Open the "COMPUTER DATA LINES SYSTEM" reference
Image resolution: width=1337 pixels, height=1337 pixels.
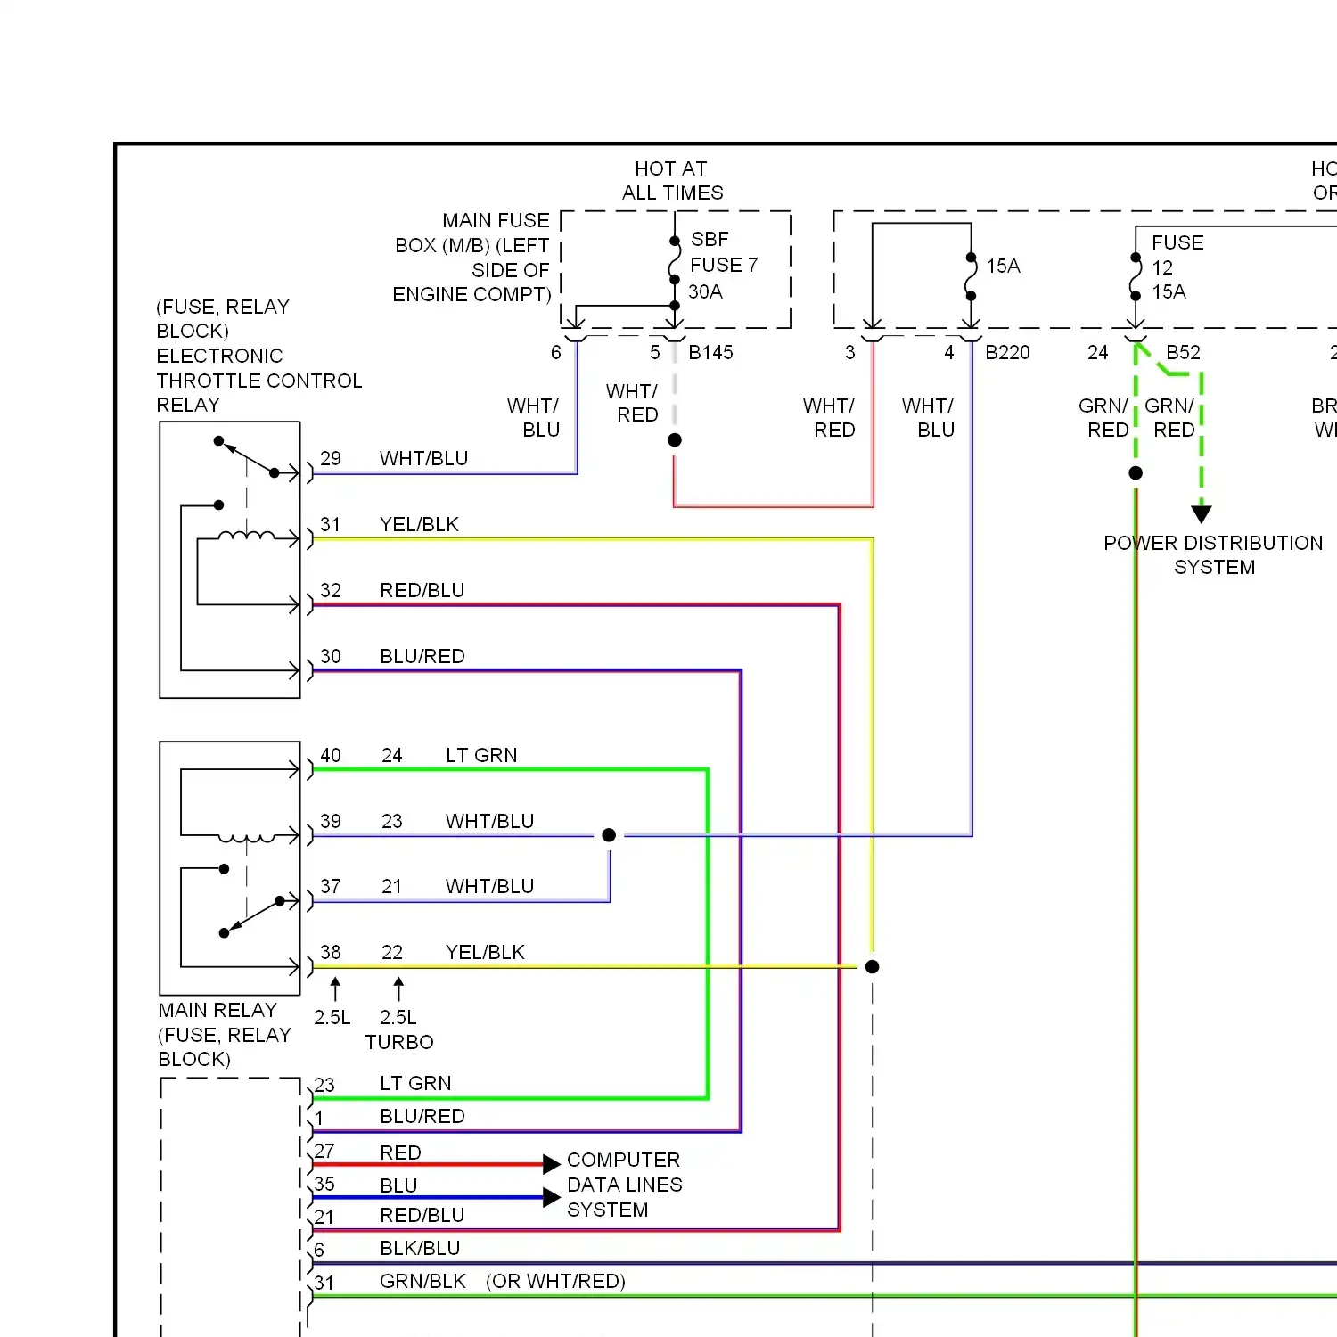(624, 1185)
